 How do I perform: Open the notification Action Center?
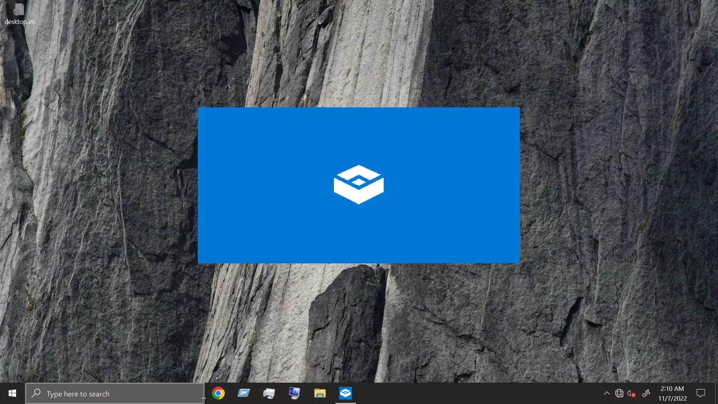click(x=700, y=394)
